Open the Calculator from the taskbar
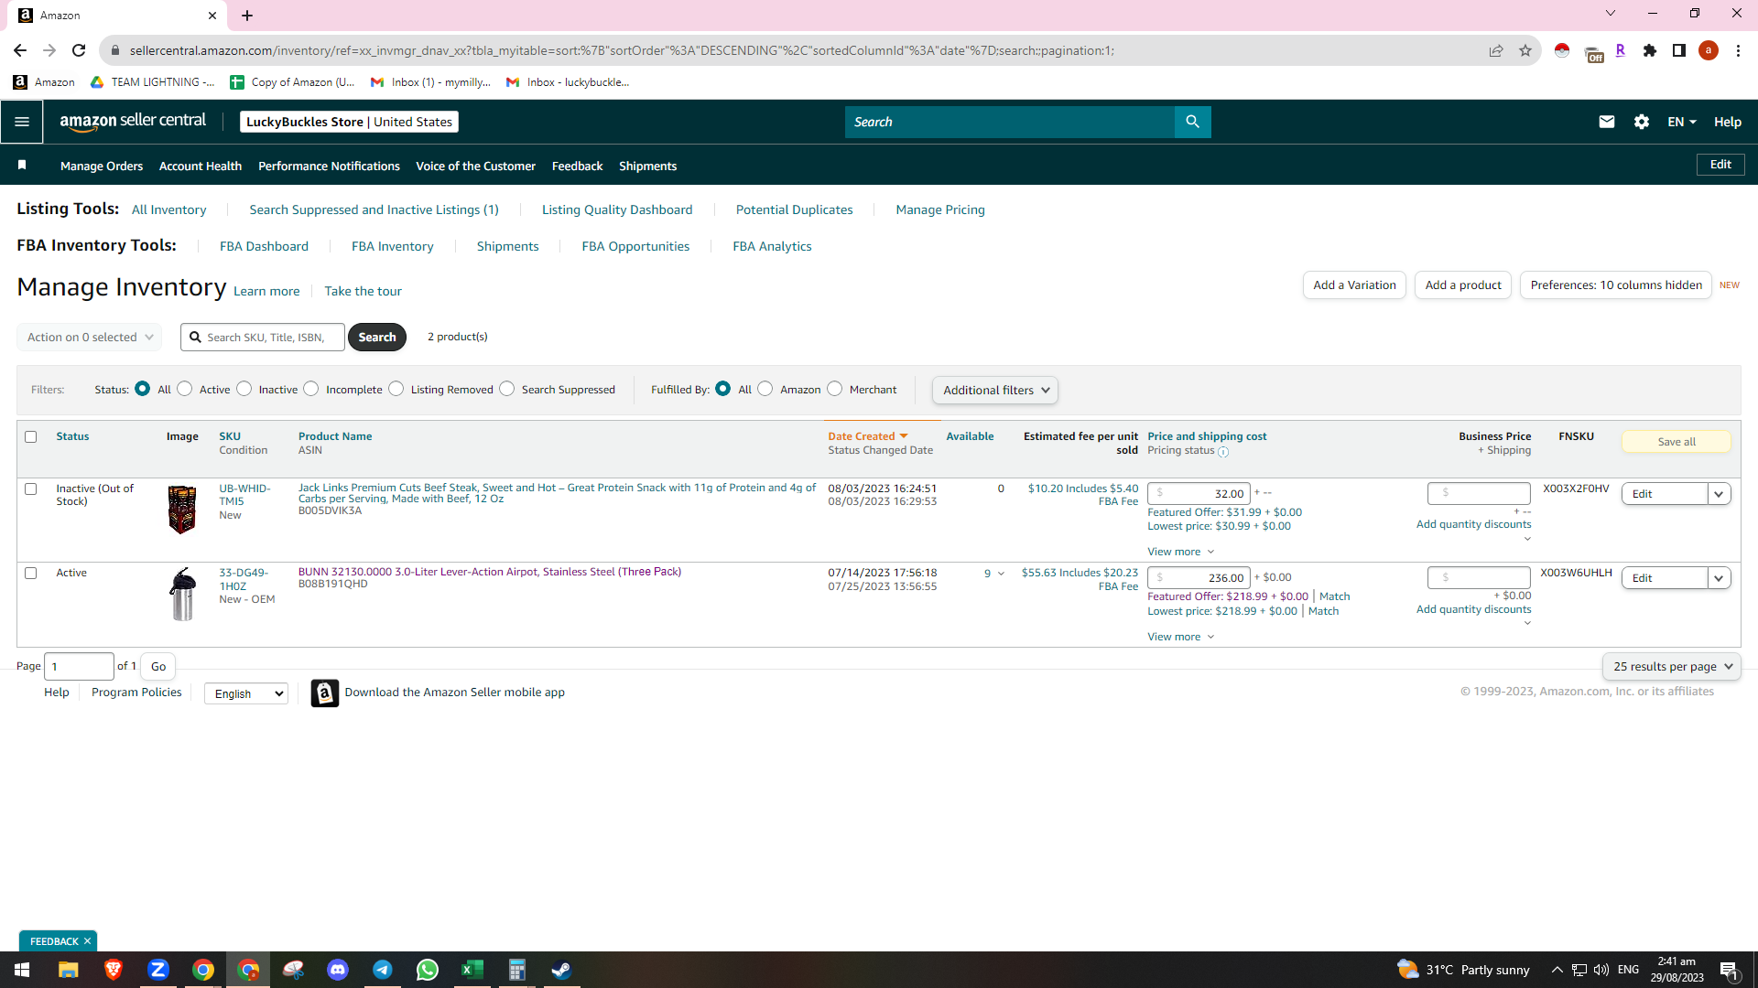The width and height of the screenshot is (1758, 988). point(517,970)
